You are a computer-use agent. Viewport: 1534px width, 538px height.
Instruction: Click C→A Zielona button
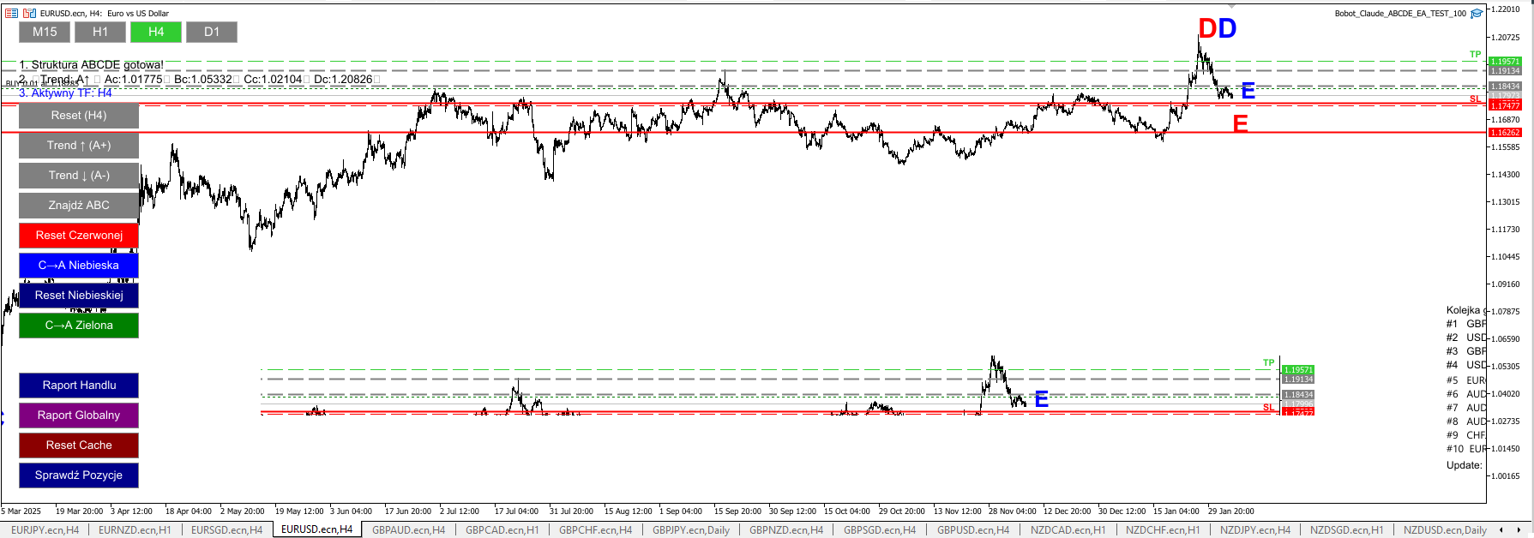click(x=79, y=326)
